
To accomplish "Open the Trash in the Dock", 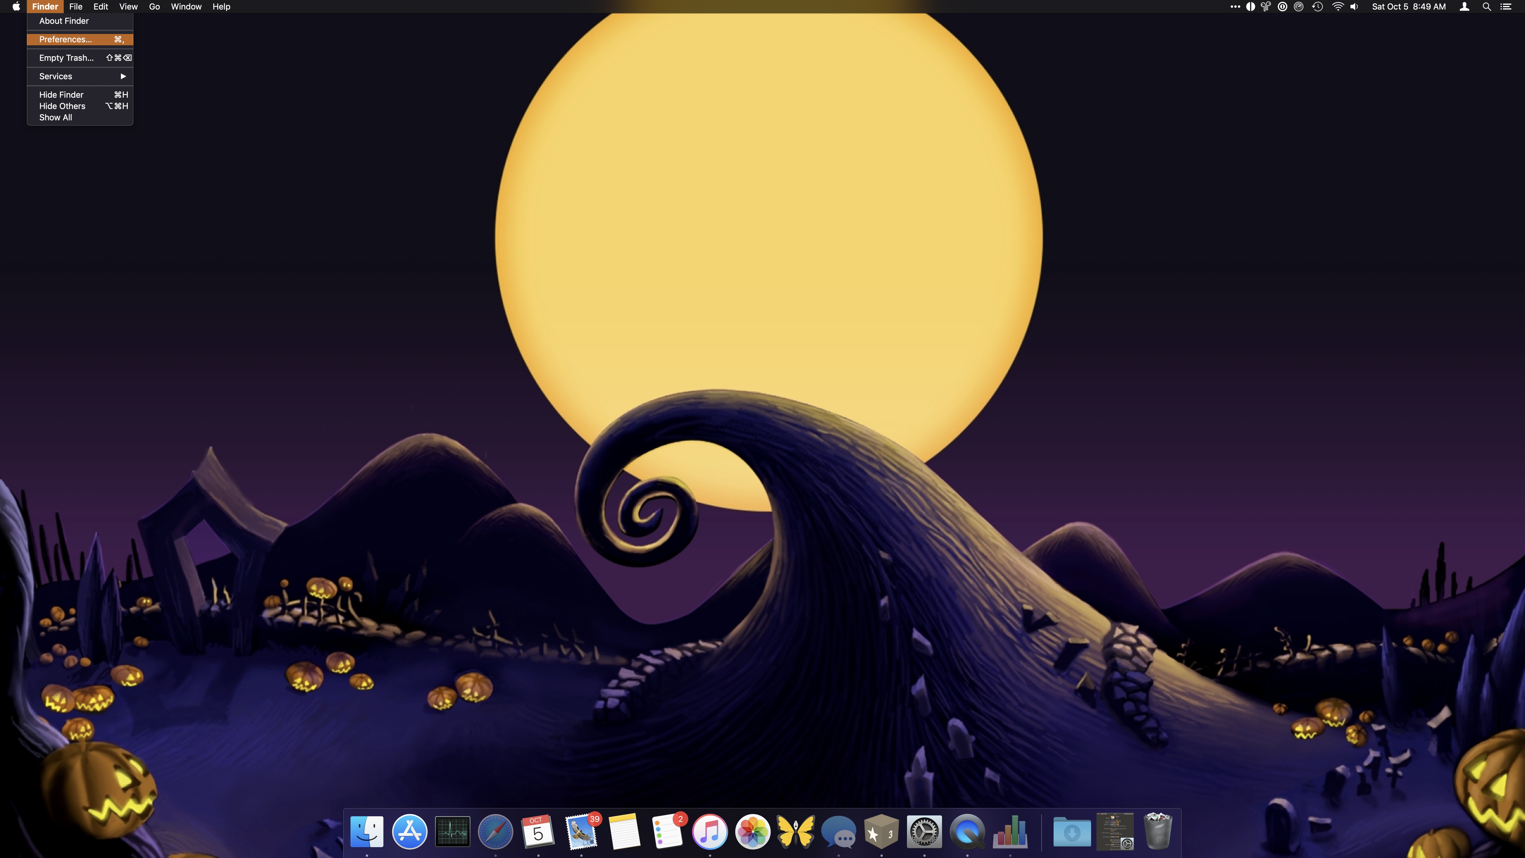I will point(1158,831).
